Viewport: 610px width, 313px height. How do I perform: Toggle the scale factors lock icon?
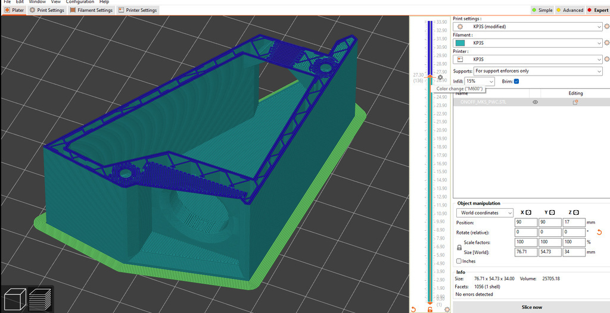459,248
